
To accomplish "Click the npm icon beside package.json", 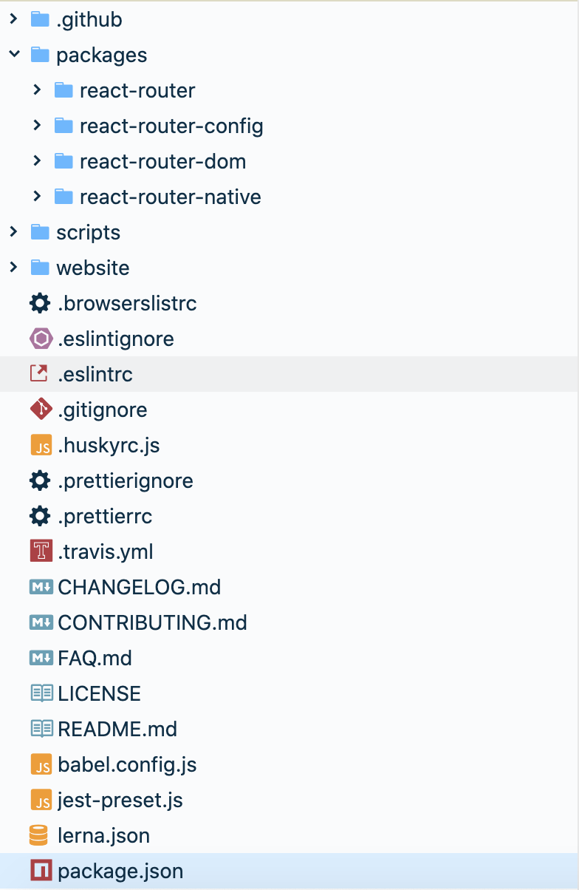I will [40, 871].
